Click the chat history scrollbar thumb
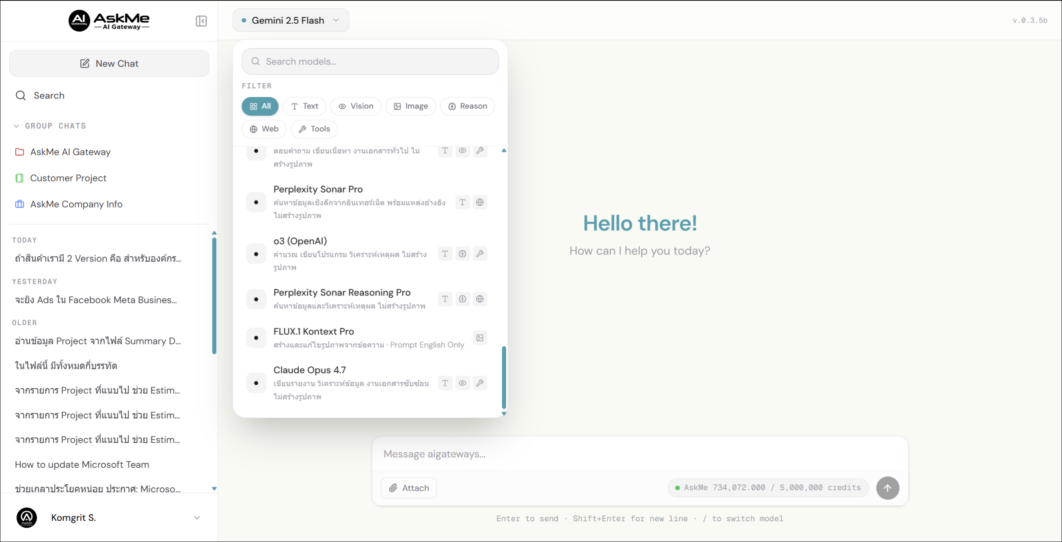 point(214,295)
